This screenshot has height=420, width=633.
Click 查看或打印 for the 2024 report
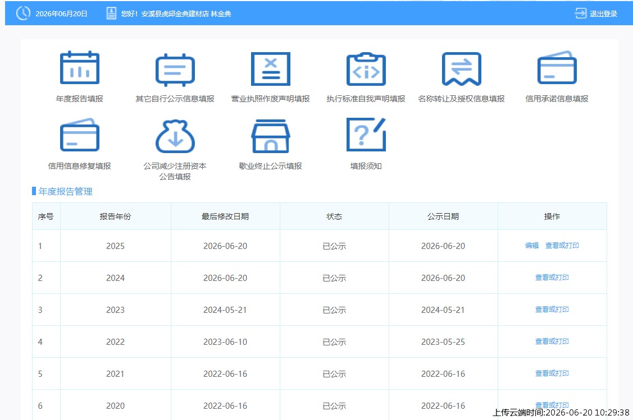coord(552,278)
